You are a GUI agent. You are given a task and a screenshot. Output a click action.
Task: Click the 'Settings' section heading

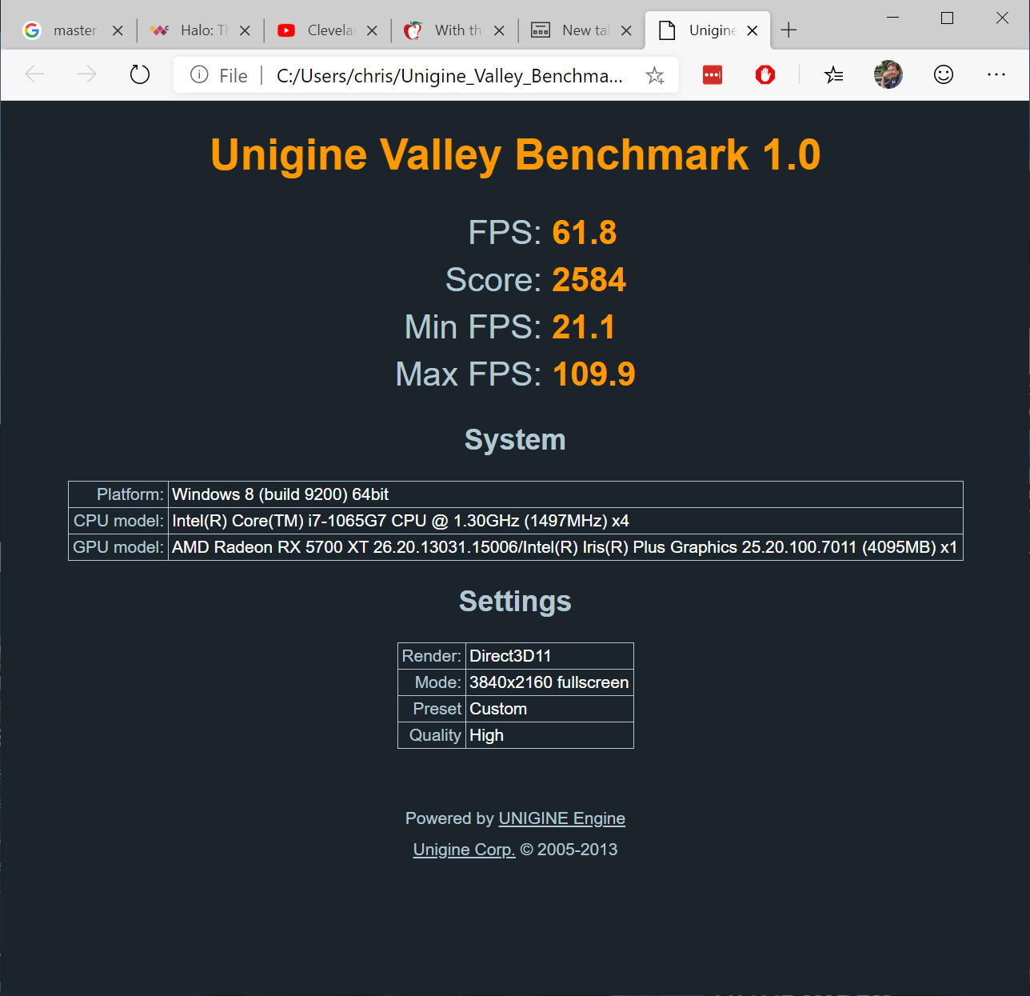pos(515,602)
